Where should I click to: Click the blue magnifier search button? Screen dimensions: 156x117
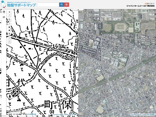point(61,5)
